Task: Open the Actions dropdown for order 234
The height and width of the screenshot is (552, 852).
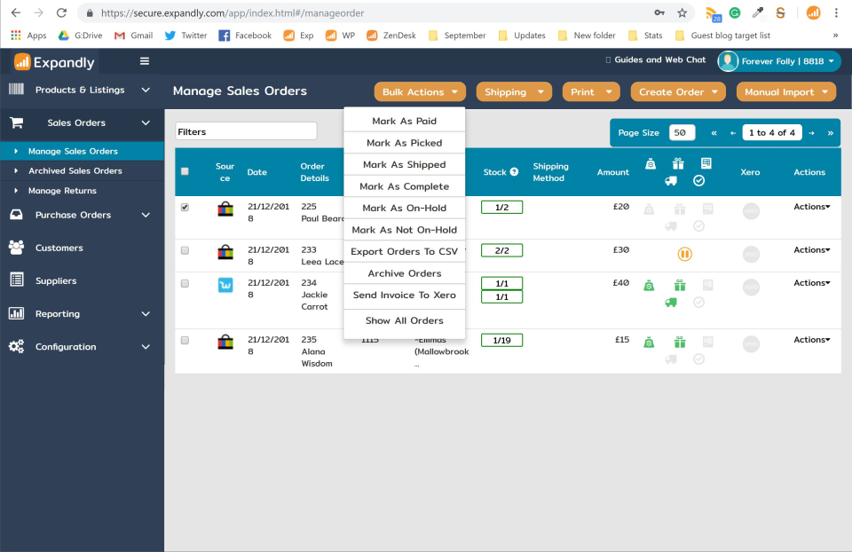Action: tap(809, 282)
